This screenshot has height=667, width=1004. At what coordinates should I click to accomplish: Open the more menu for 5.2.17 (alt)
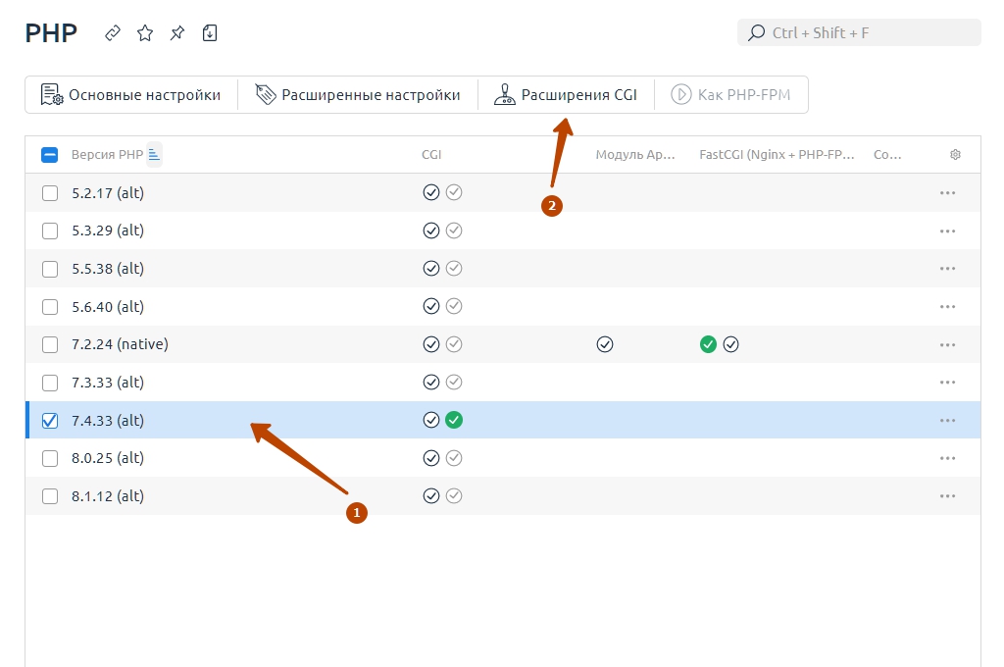point(948,193)
